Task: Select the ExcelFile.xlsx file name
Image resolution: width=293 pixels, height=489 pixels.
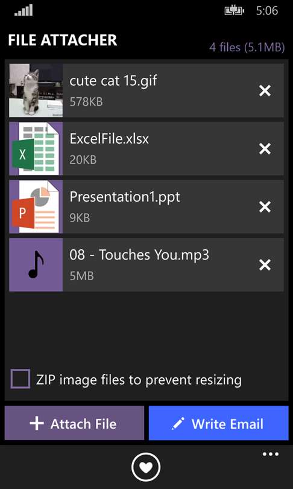Action: coord(109,139)
